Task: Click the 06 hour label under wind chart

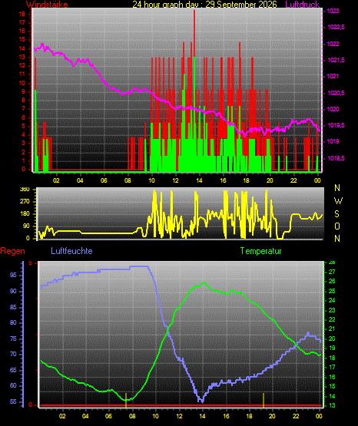Action: 104,180
